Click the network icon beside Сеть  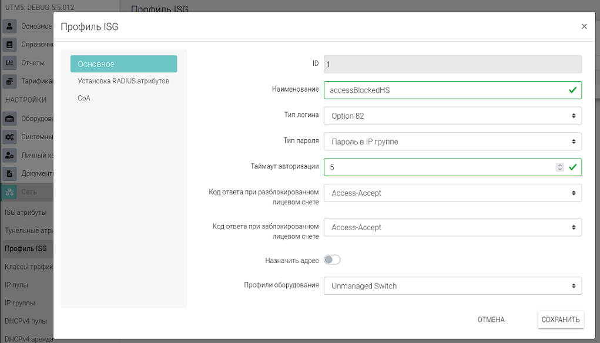click(9, 191)
